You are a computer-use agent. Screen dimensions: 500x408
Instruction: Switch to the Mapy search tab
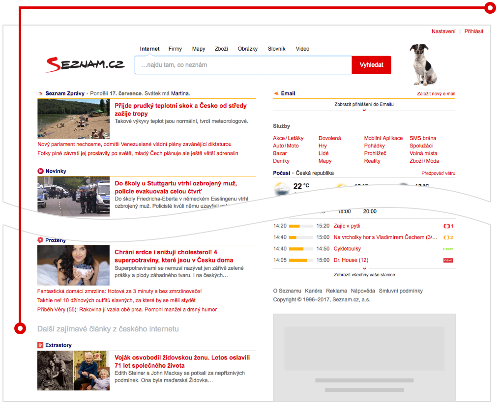(x=199, y=49)
